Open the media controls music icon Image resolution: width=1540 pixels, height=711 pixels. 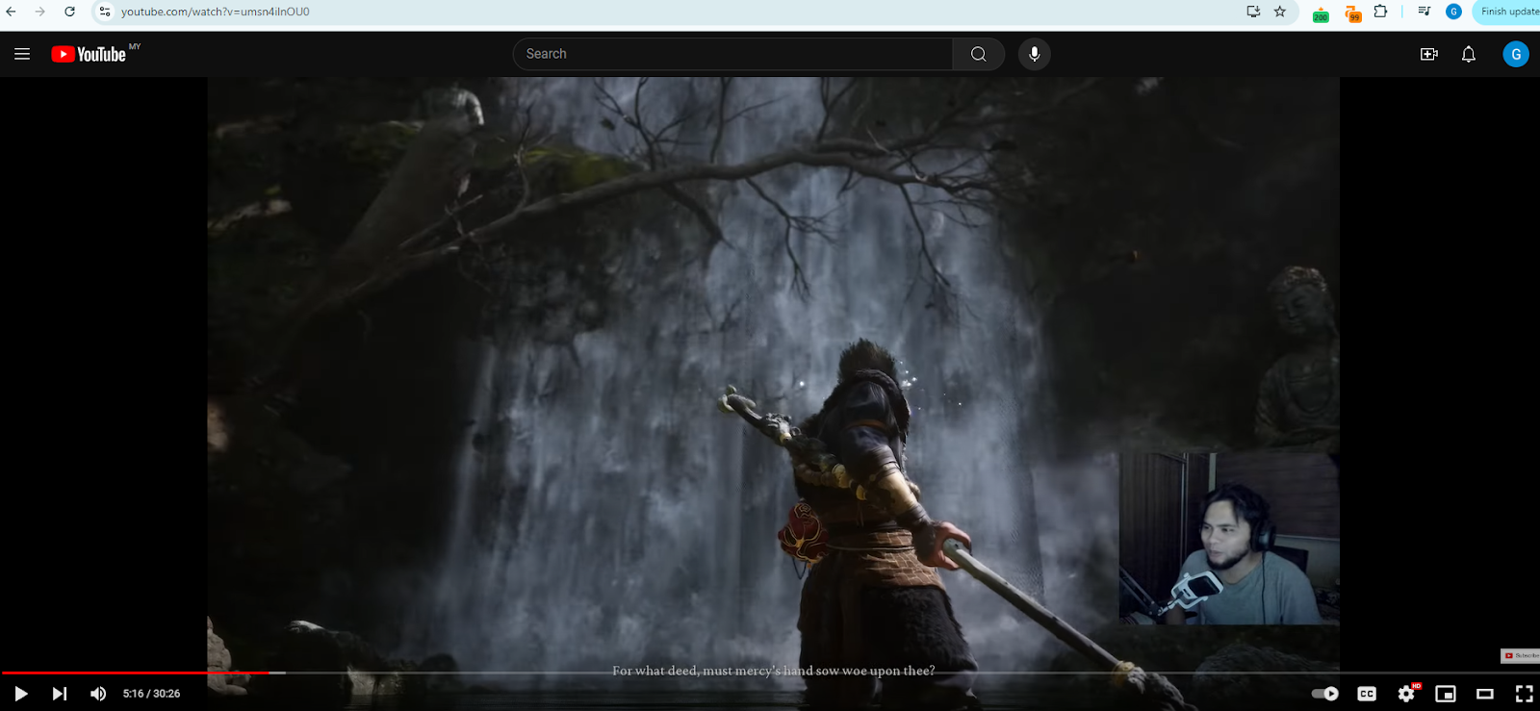1424,12
